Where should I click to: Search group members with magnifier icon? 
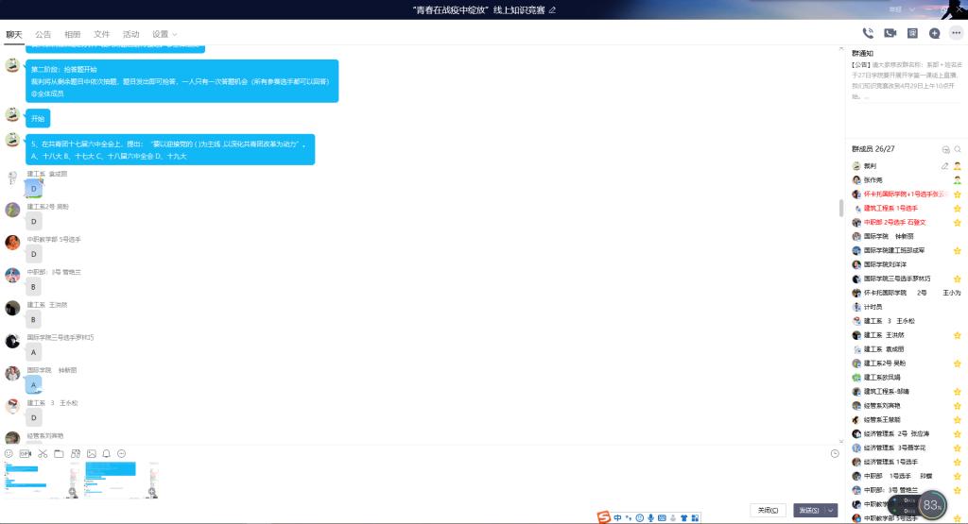(x=958, y=149)
